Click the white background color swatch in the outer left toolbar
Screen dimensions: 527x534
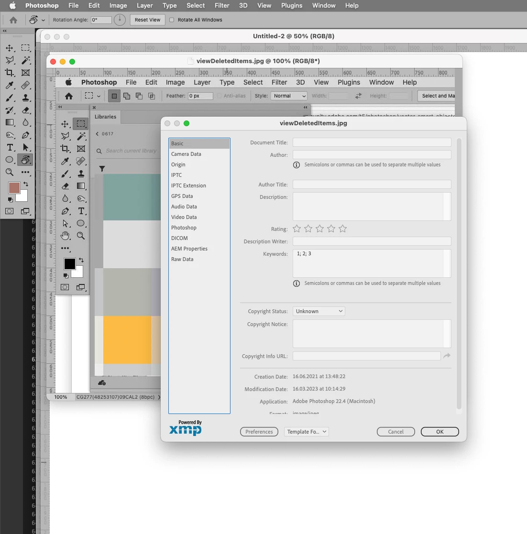coord(23,197)
